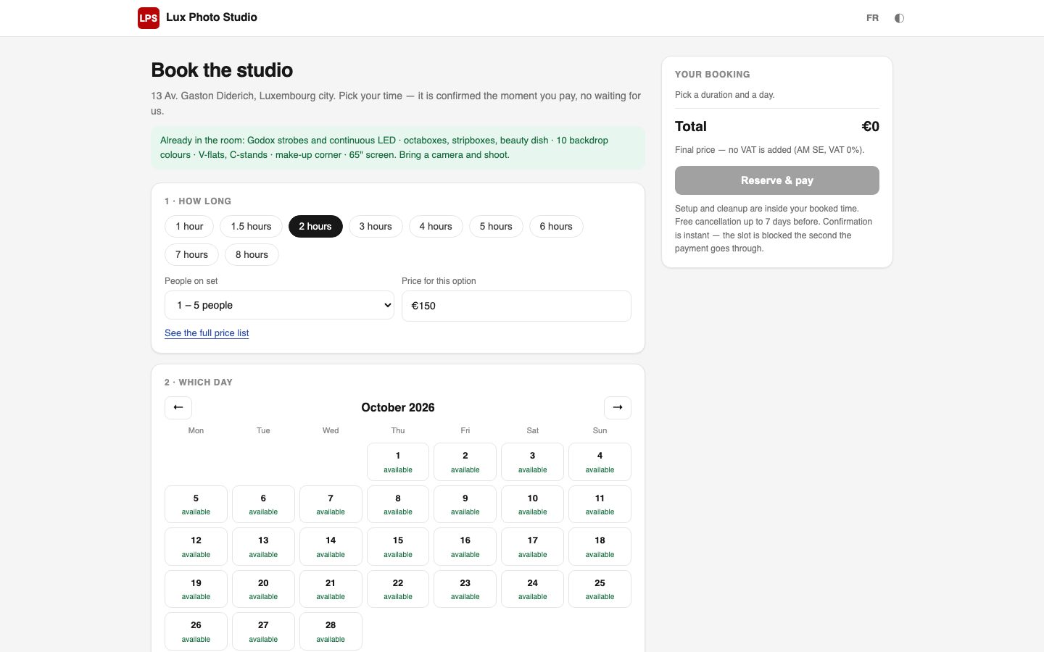Screen dimensions: 1044x652
Task: Pick October 28 on the calendar
Action: 331,631
